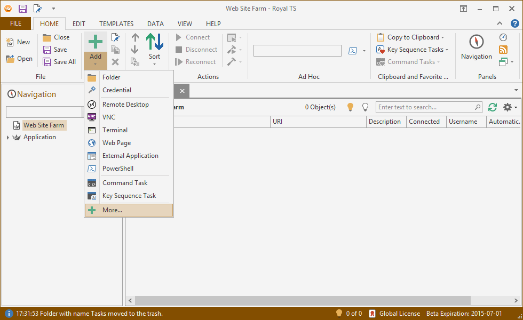523x320 pixels.
Task: Collapse the ribbon with caret icon
Action: [x=500, y=23]
